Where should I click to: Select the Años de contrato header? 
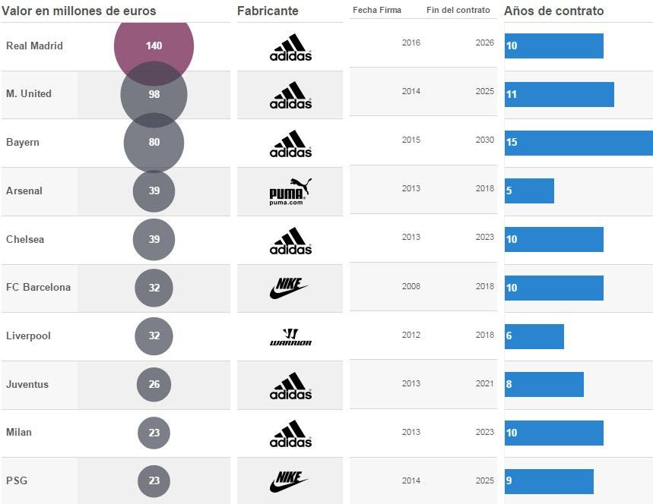click(x=554, y=11)
